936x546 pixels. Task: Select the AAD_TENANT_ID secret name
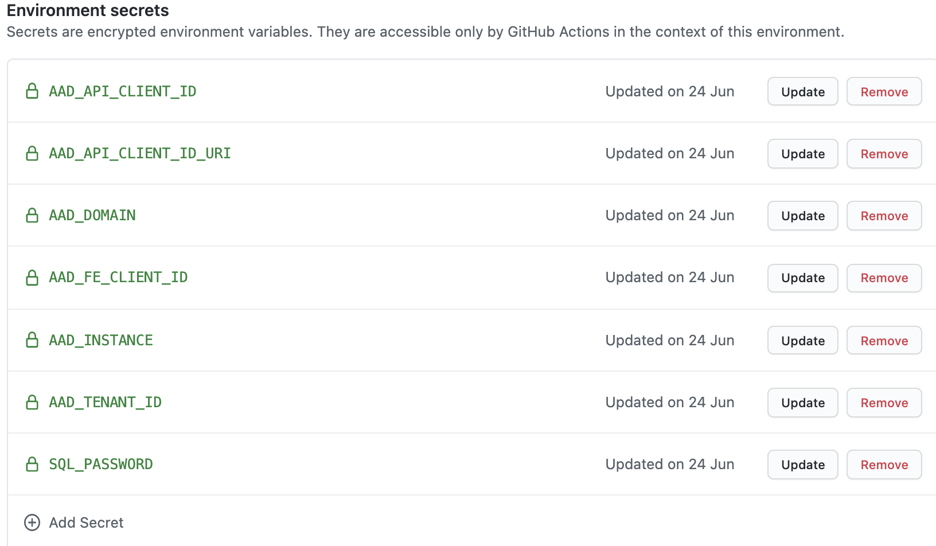pyautogui.click(x=105, y=402)
